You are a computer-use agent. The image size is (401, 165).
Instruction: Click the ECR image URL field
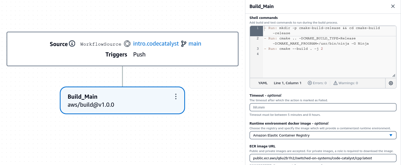click(323, 158)
